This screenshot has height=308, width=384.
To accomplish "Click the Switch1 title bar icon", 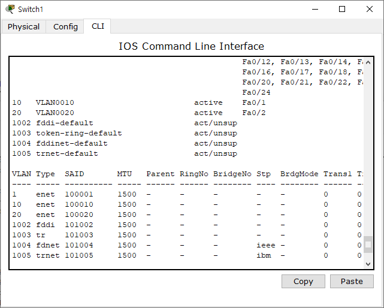I will (10, 10).
